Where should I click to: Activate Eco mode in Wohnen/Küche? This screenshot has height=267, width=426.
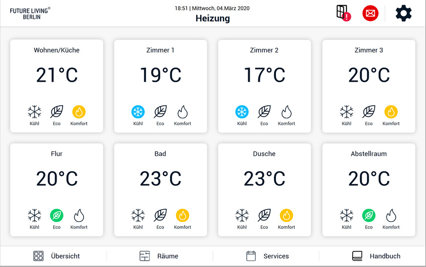click(57, 112)
